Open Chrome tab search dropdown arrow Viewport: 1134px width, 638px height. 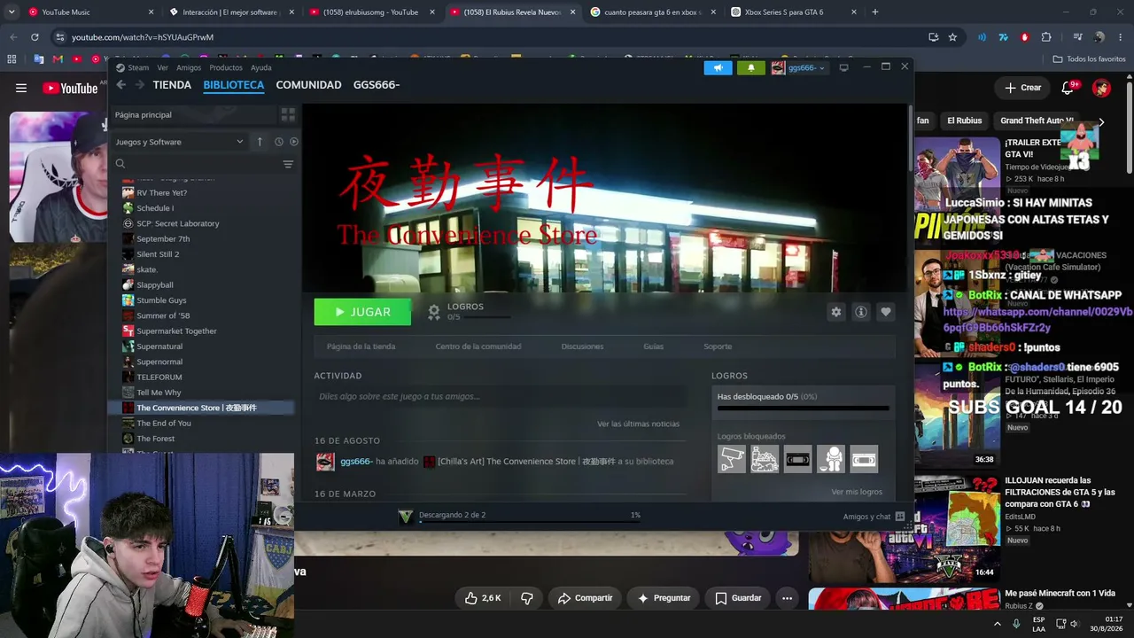point(12,12)
